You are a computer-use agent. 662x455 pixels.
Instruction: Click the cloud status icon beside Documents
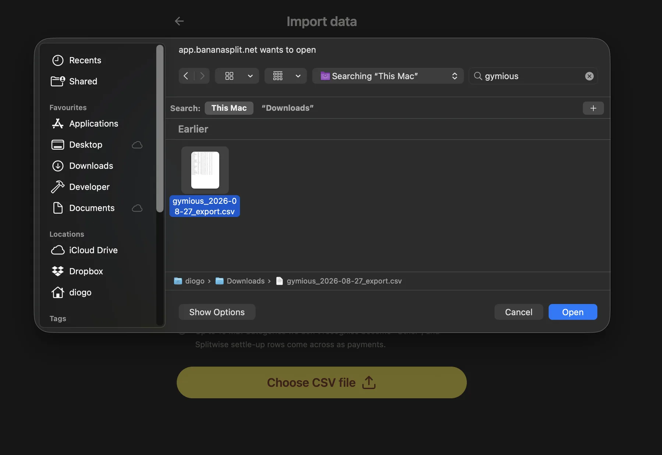coord(137,208)
